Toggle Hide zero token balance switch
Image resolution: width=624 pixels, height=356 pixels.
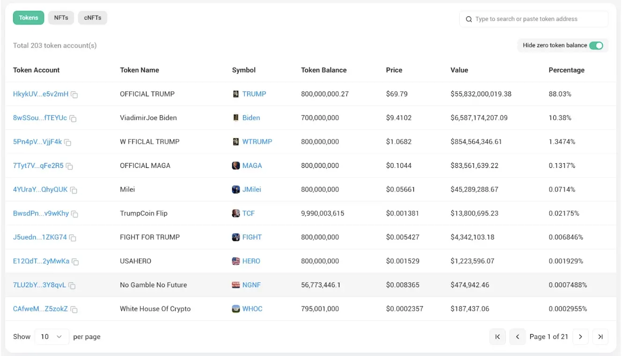pos(596,45)
